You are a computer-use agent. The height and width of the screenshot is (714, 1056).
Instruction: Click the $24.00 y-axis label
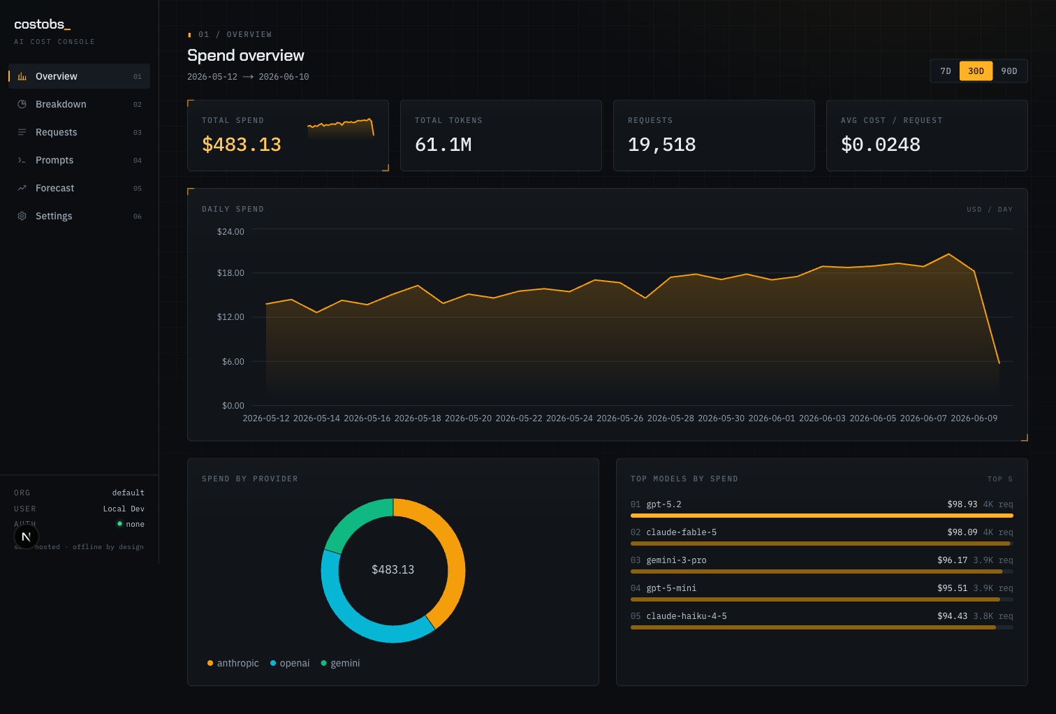(230, 232)
